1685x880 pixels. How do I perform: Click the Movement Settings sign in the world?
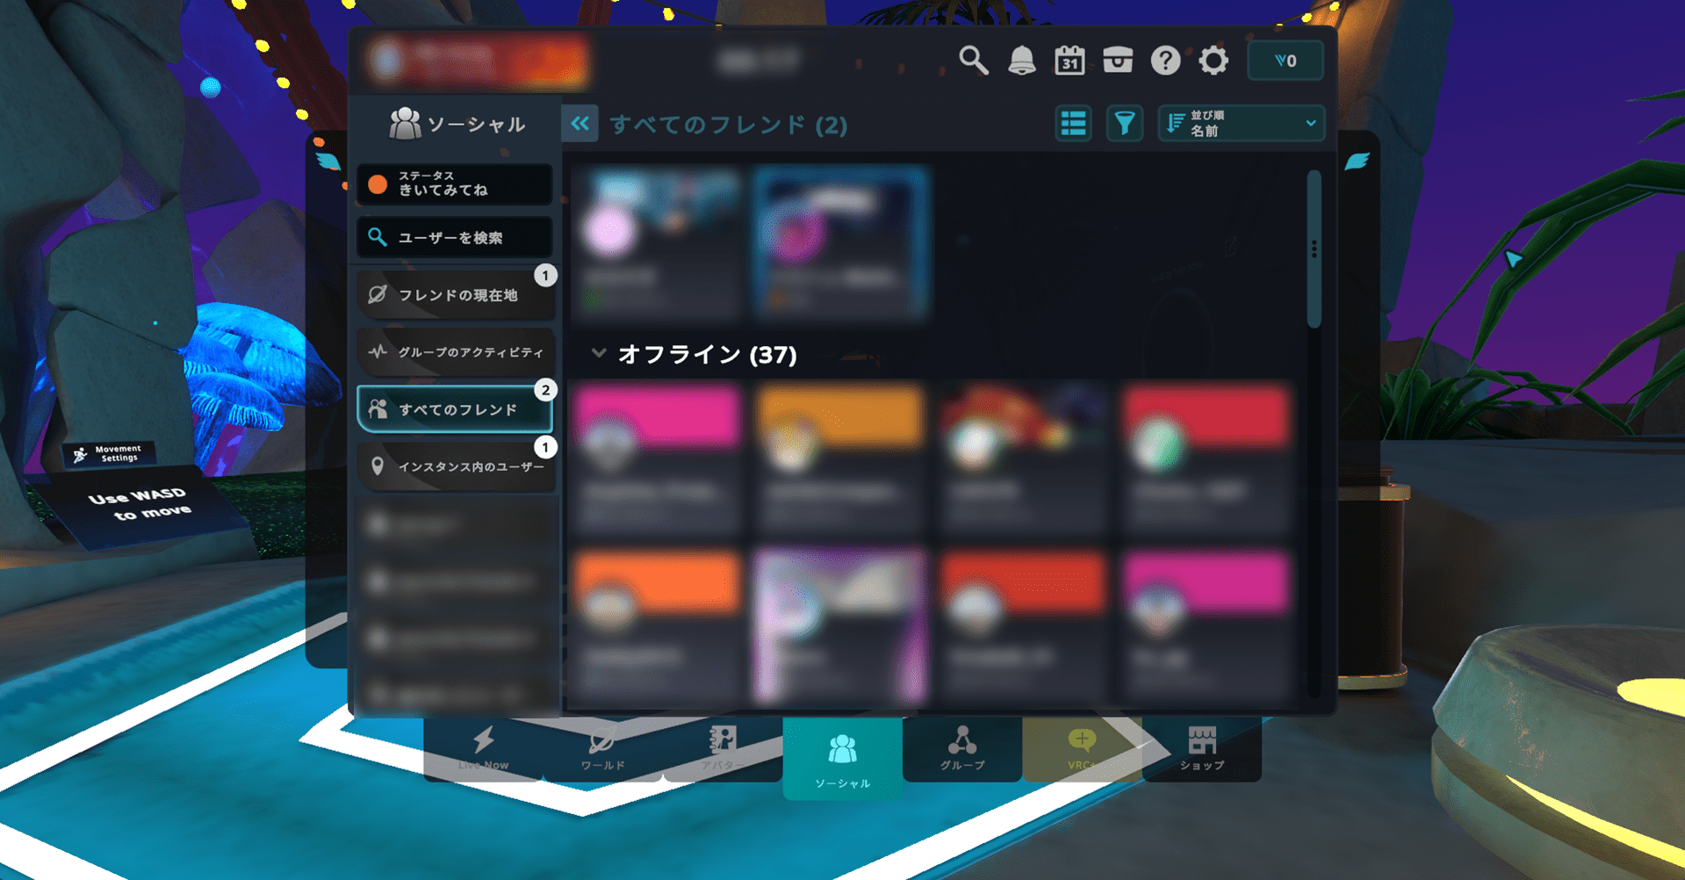(111, 453)
